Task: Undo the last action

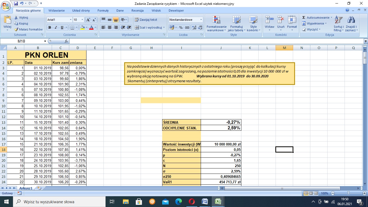Action: [22, 4]
